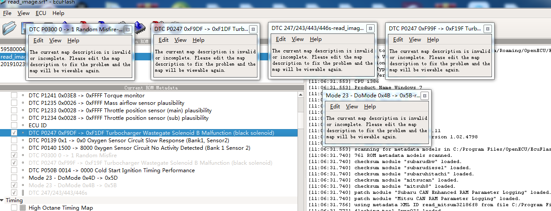Uncheck the greyed DTC P0300 Random Misfire checkbox
551x211 pixels.
pos(14,155)
